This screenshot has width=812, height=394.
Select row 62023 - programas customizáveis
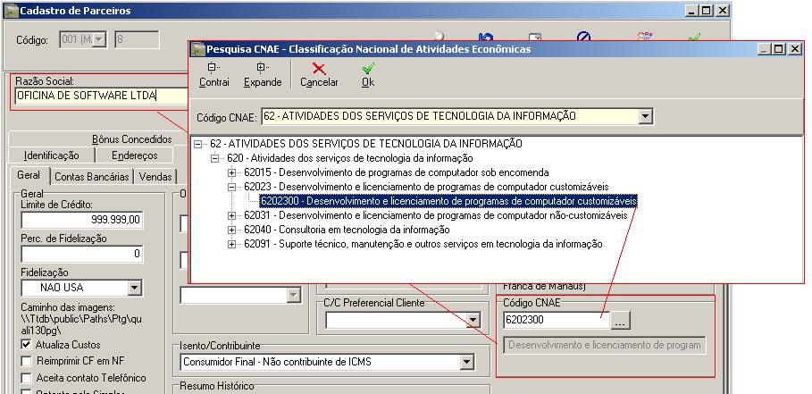click(426, 187)
